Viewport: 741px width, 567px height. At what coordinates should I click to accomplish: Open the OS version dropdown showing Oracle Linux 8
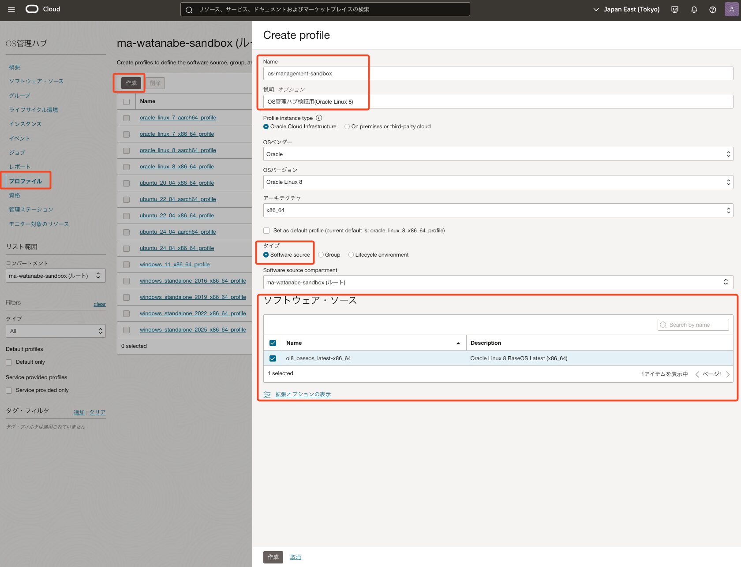click(x=498, y=182)
